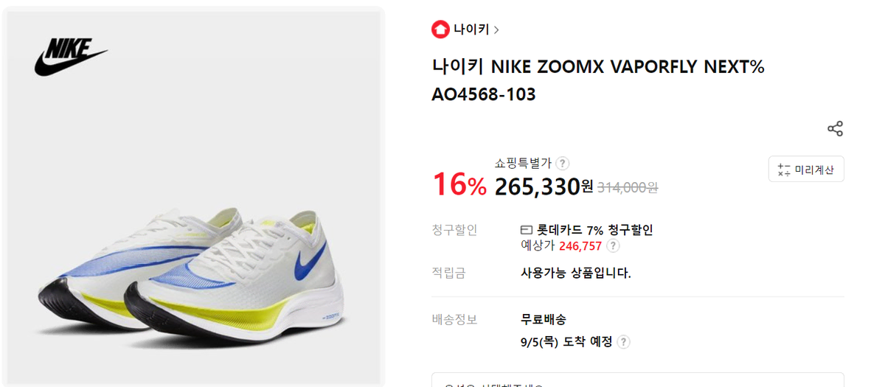Open the help icon after 도착 예정
The image size is (885, 387).
(x=623, y=342)
